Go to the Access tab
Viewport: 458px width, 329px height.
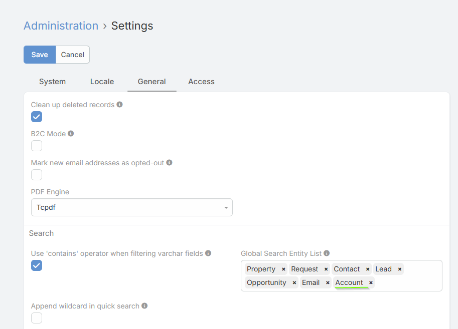point(201,82)
